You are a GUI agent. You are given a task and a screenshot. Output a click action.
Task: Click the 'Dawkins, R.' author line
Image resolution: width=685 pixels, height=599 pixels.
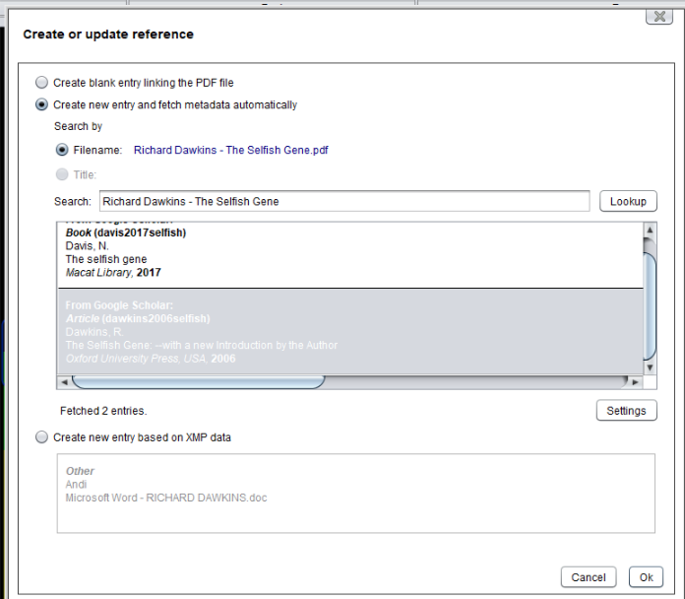(94, 332)
